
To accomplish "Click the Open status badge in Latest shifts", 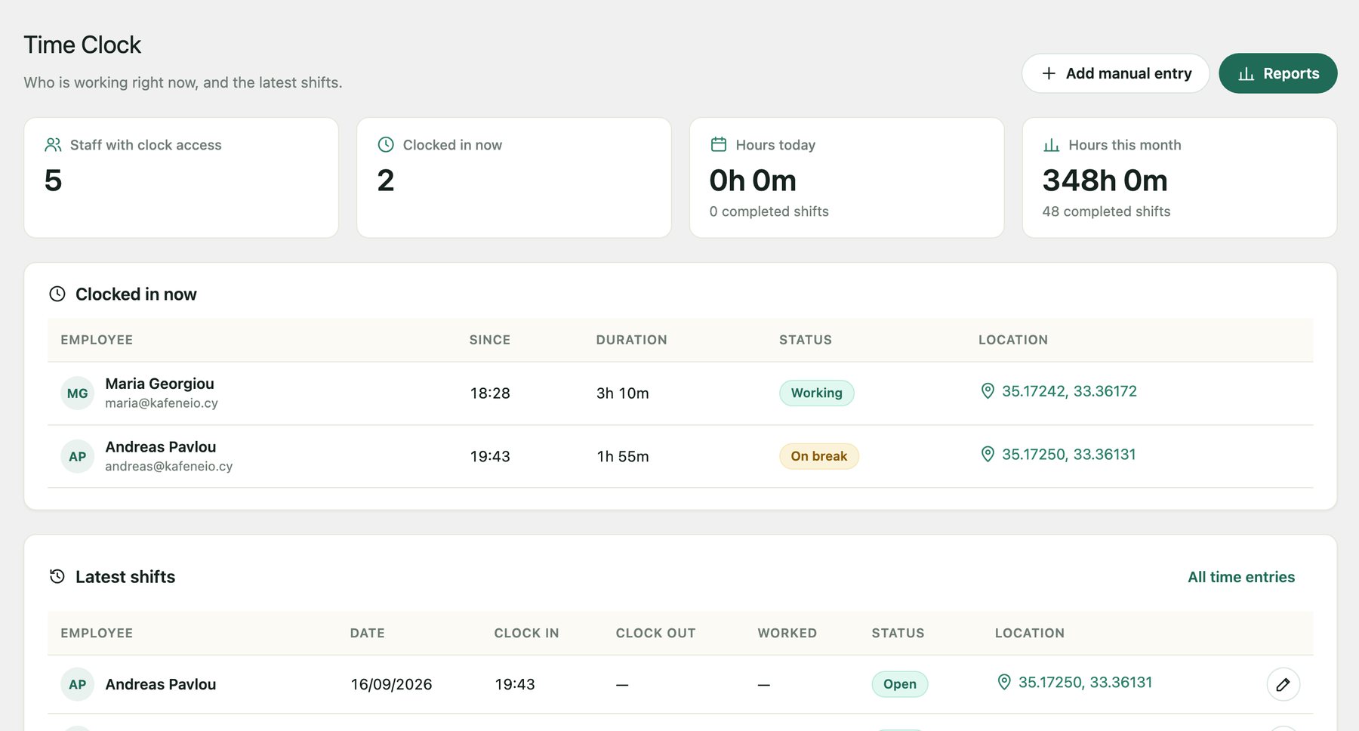I will [x=899, y=685].
